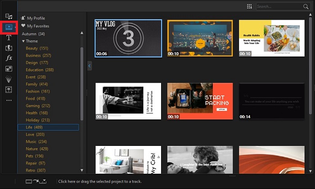Open My Favorites
This screenshot has height=189, width=315.
click(x=38, y=26)
